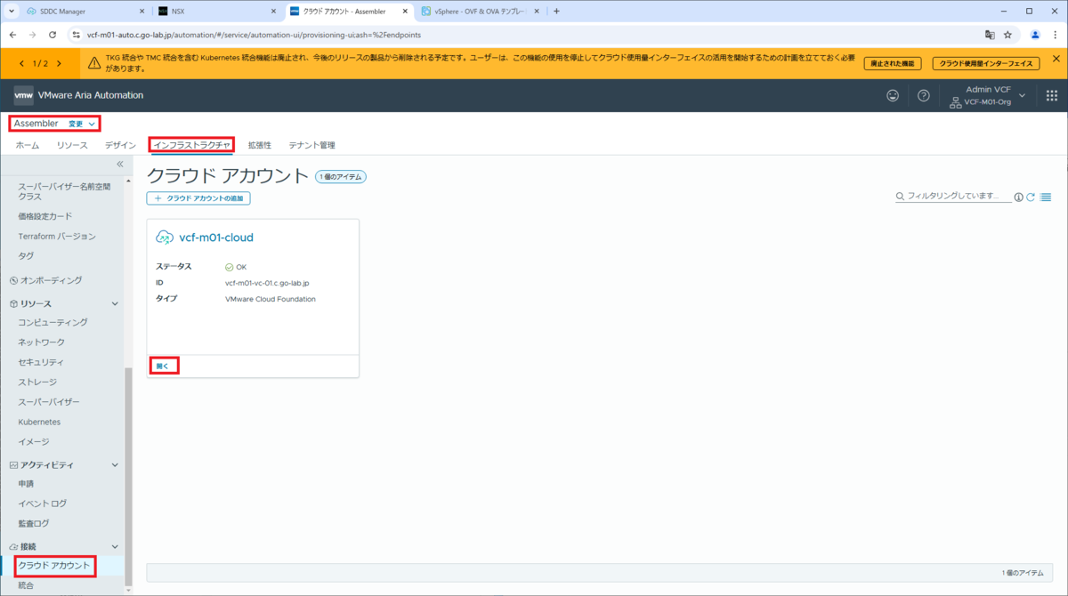Collapse the リソース sidebar section
The width and height of the screenshot is (1068, 596).
pyautogui.click(x=114, y=304)
